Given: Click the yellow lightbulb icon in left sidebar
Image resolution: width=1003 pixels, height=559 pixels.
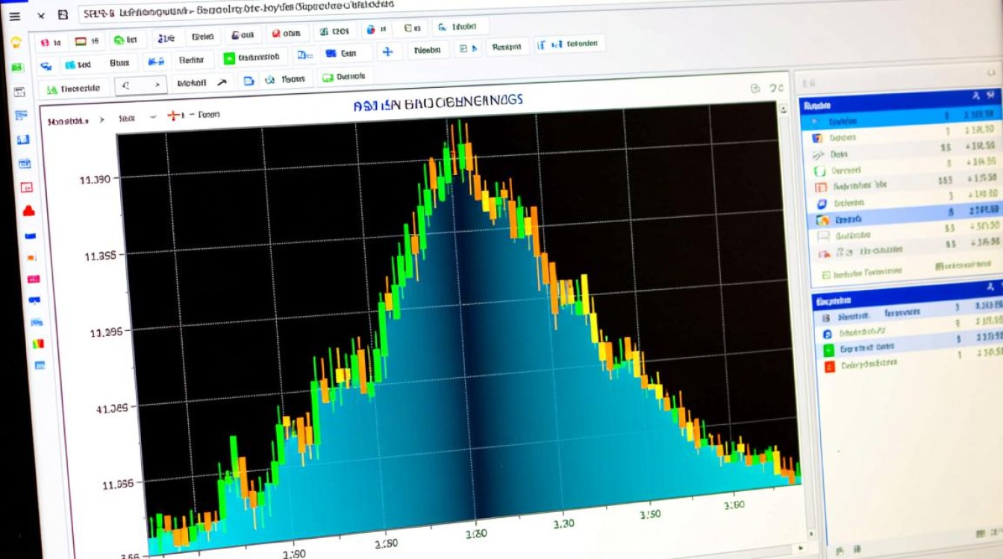Looking at the screenshot, I should (16, 42).
